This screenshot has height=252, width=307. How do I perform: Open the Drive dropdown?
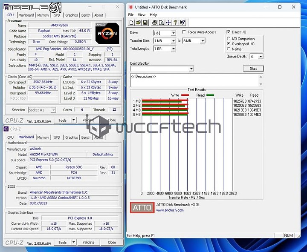[173, 33]
